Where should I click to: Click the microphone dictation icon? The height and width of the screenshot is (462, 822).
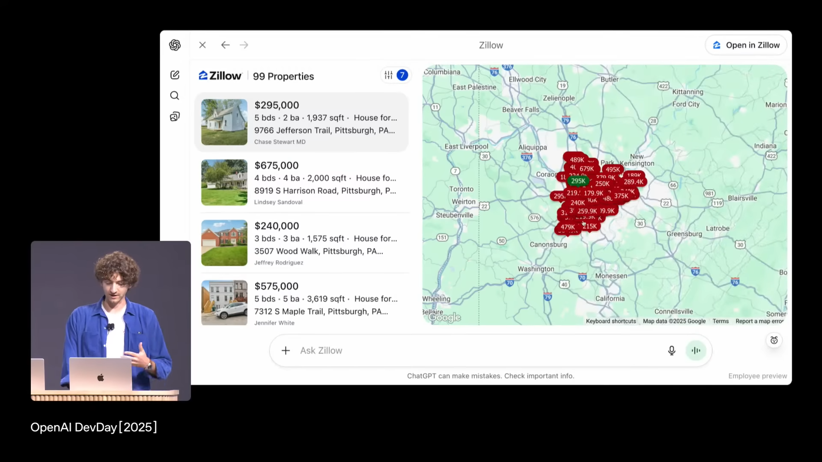671,351
